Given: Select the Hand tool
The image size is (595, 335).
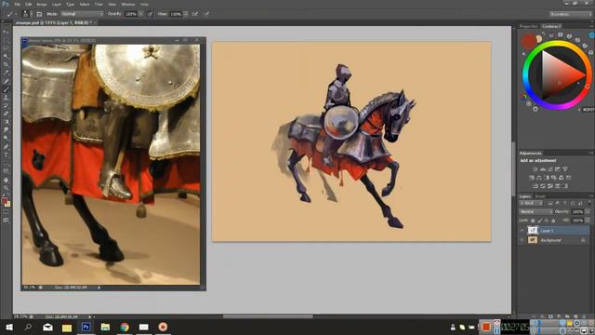Looking at the screenshot, I should click(x=6, y=180).
